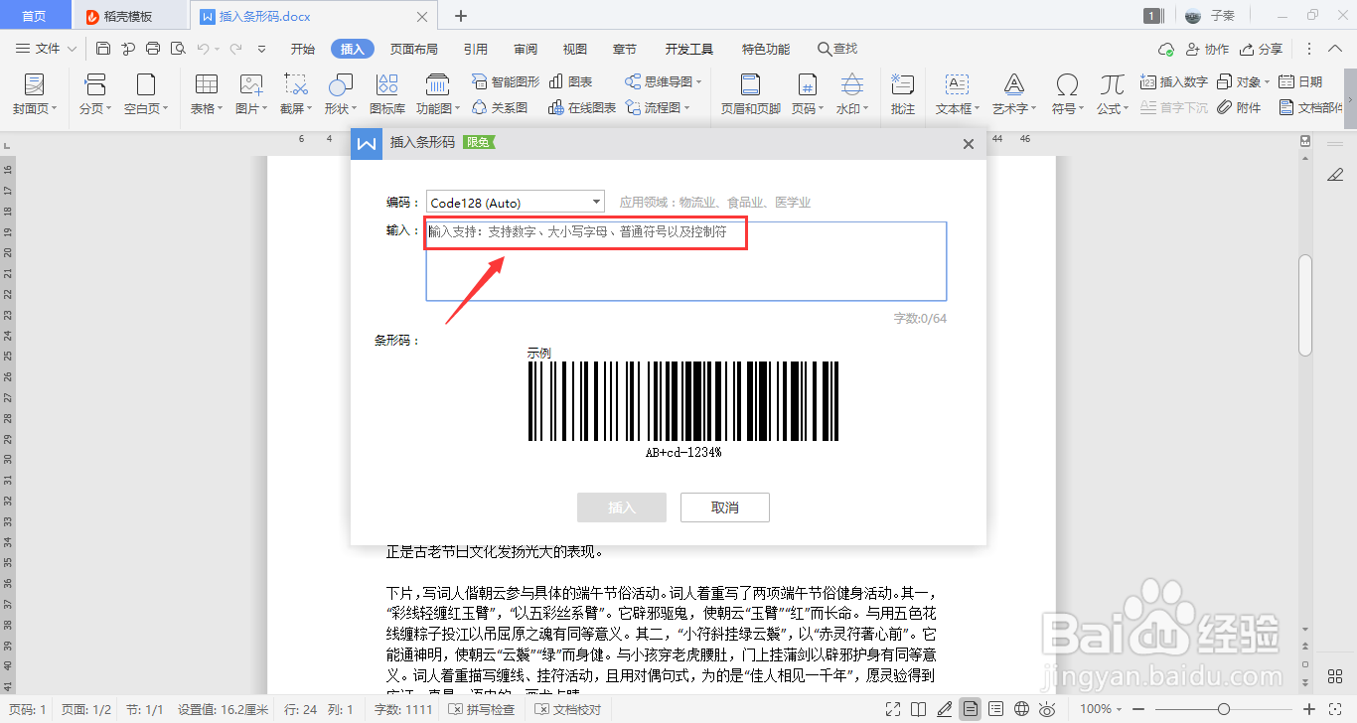1357x723 pixels.
Task: Click the 插入 button in barcode dialog
Action: pyautogui.click(x=622, y=507)
